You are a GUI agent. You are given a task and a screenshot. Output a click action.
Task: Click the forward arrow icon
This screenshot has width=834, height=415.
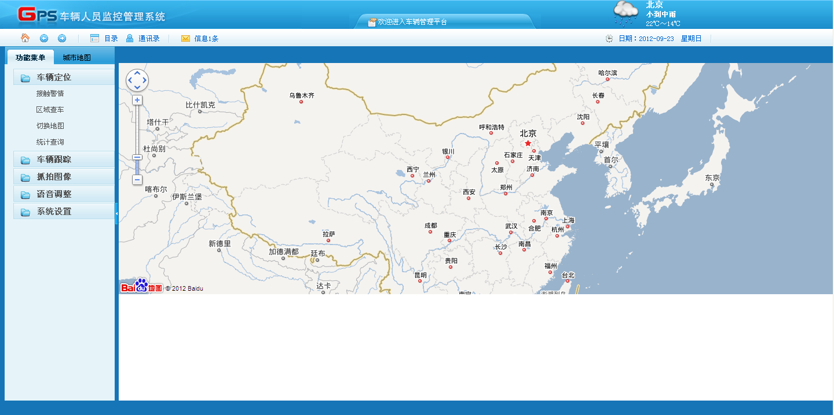(x=62, y=38)
